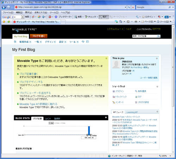The height and width of the screenshot is (159, 176).
Task: Switch to the コメント tab in Blog Stats
Action: (x=48, y=119)
